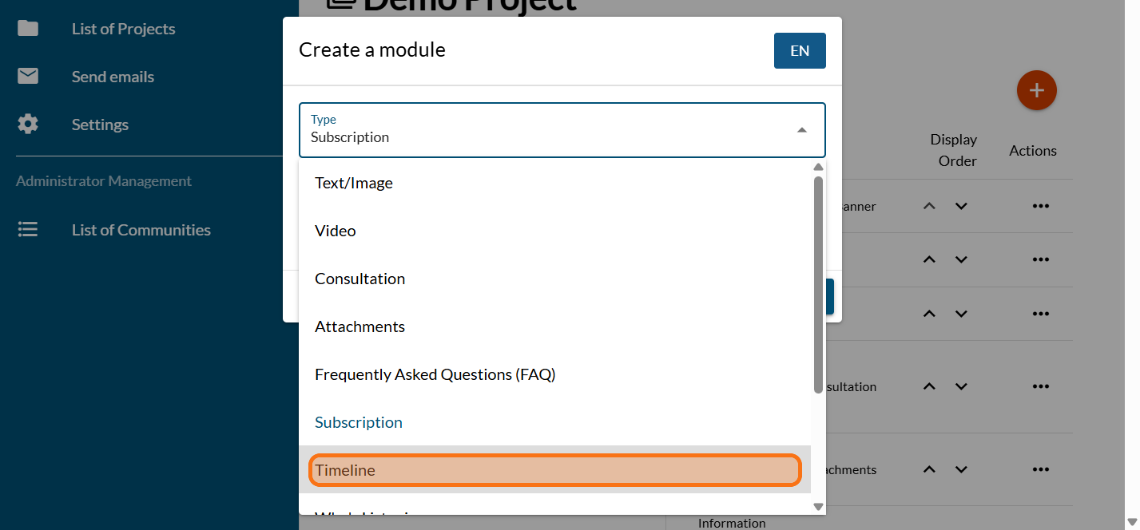This screenshot has width=1140, height=530.
Task: Click the Send emails envelope icon
Action: (28, 77)
